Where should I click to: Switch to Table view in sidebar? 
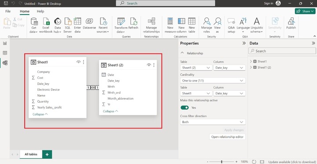pyautogui.click(x=5, y=53)
